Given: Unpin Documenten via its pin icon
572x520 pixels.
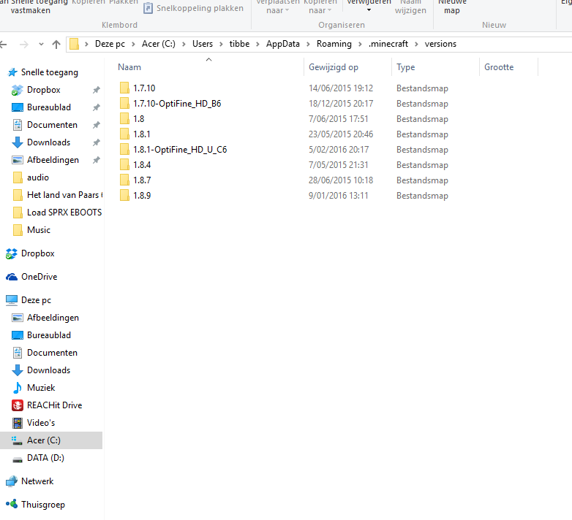Looking at the screenshot, I should point(97,125).
